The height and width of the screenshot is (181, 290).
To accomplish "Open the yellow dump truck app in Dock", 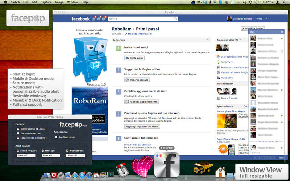I will pos(203,167).
